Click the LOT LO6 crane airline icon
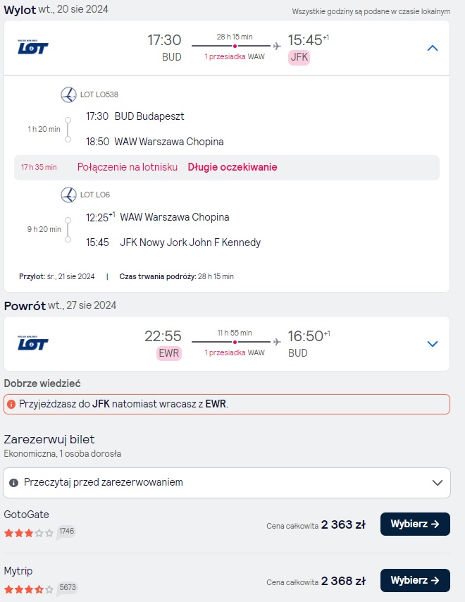Screen dimensions: 465x602 [x=68, y=195]
